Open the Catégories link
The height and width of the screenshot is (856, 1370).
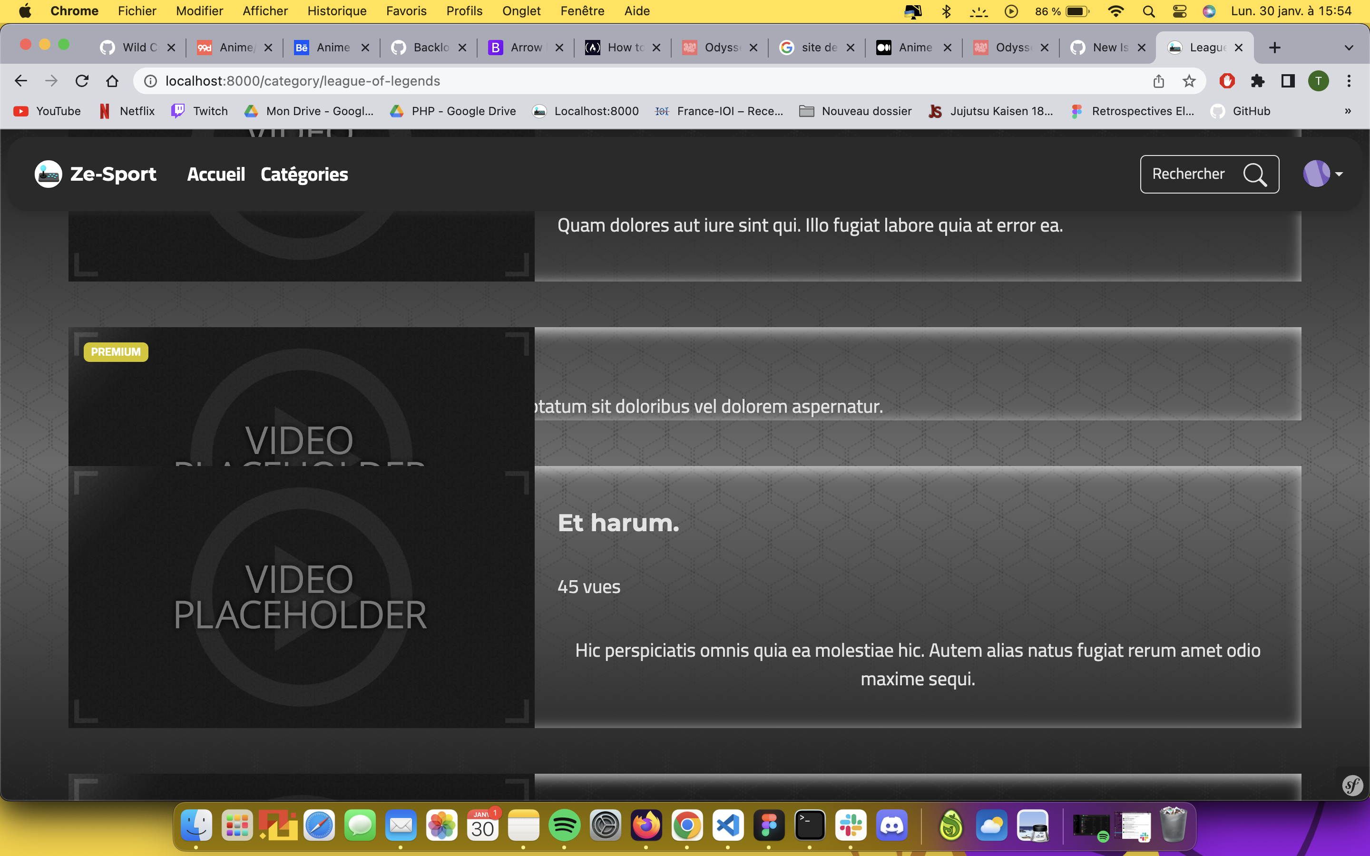pos(304,174)
